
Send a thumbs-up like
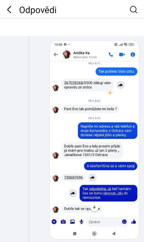pos(134,222)
